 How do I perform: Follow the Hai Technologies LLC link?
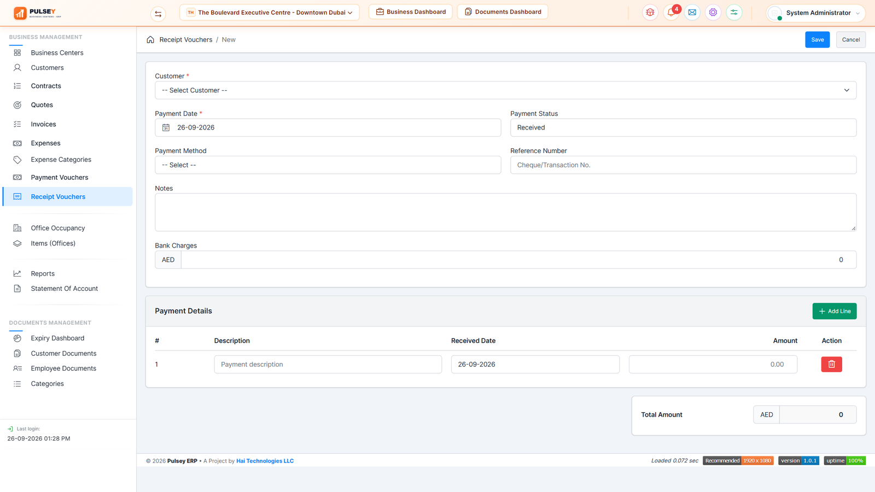click(265, 461)
